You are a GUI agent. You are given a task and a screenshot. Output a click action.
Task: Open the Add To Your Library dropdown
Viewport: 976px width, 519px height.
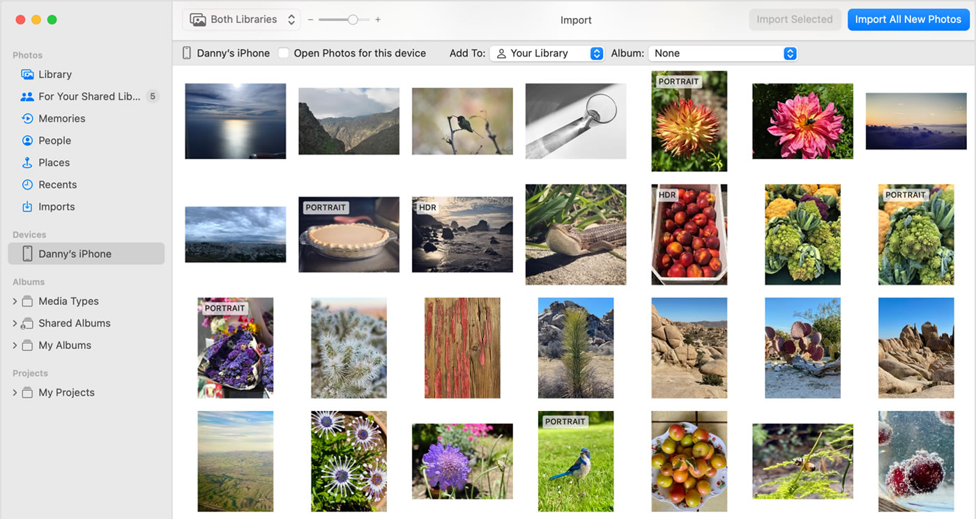tap(547, 53)
